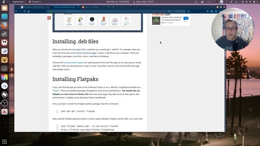Open the Applications menu
Image resolution: width=260 pixels, height=146 pixels.
click(19, 2)
